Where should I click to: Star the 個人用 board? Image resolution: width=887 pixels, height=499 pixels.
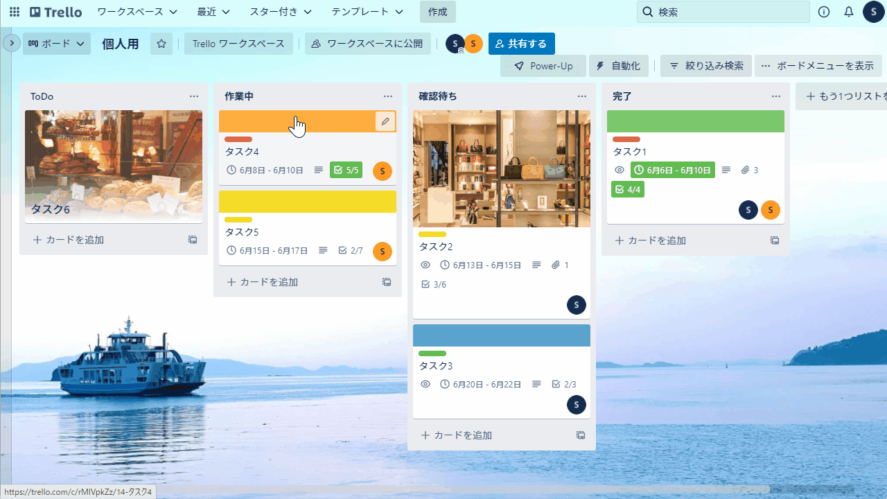coord(161,44)
